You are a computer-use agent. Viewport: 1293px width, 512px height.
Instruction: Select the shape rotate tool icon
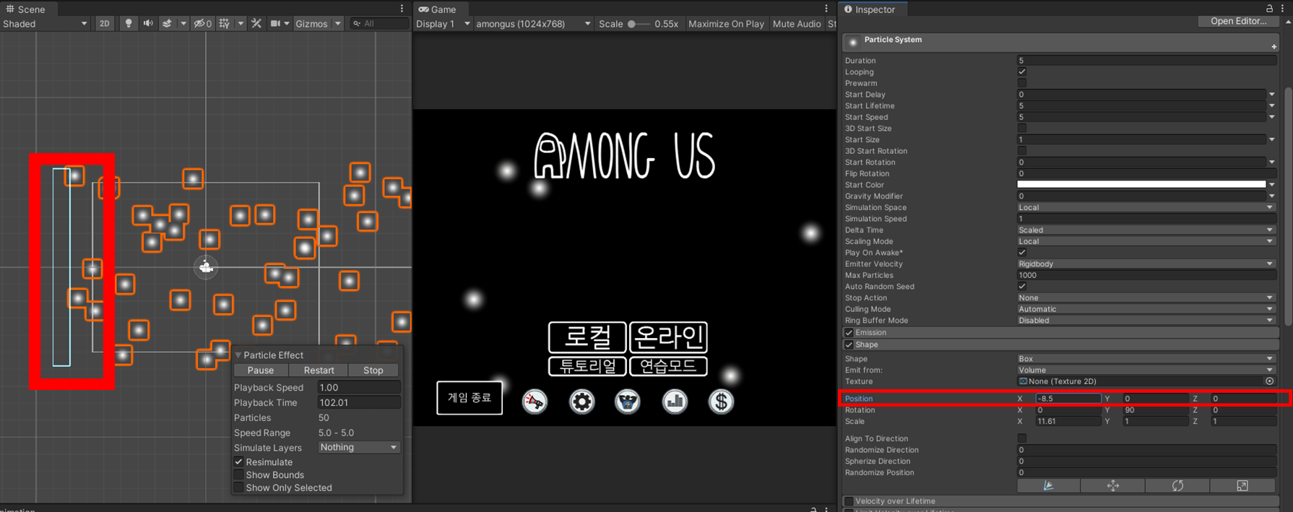coord(1177,486)
